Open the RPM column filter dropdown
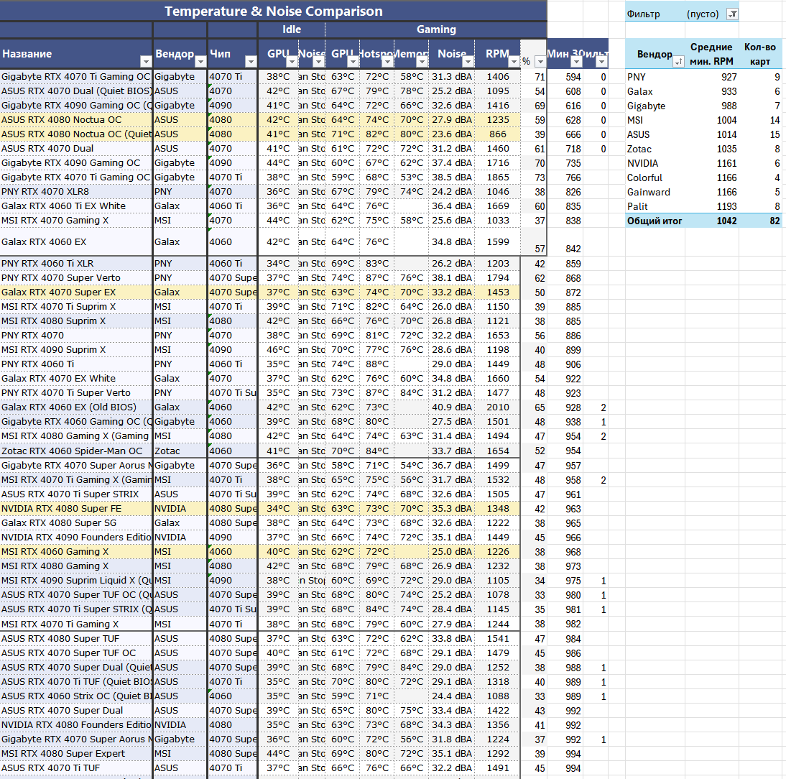The image size is (786, 779). (513, 62)
